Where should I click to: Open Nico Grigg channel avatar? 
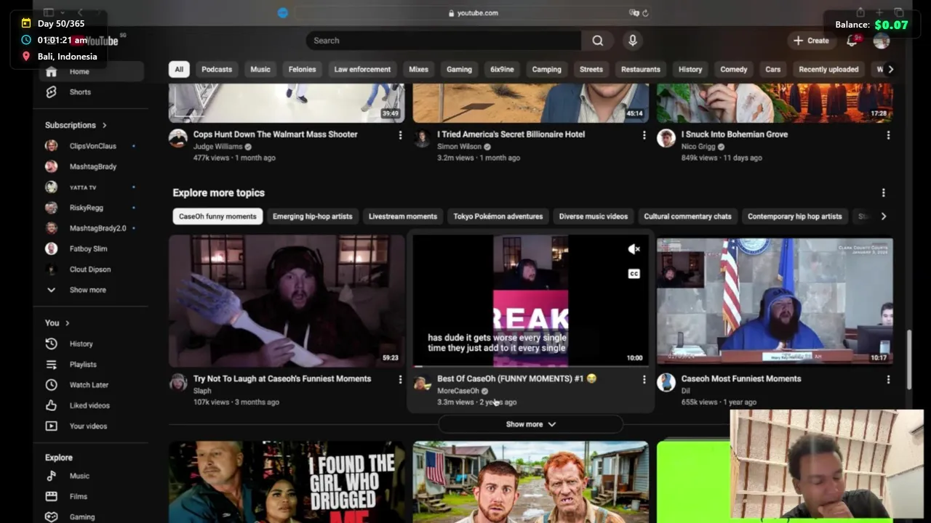pos(666,138)
